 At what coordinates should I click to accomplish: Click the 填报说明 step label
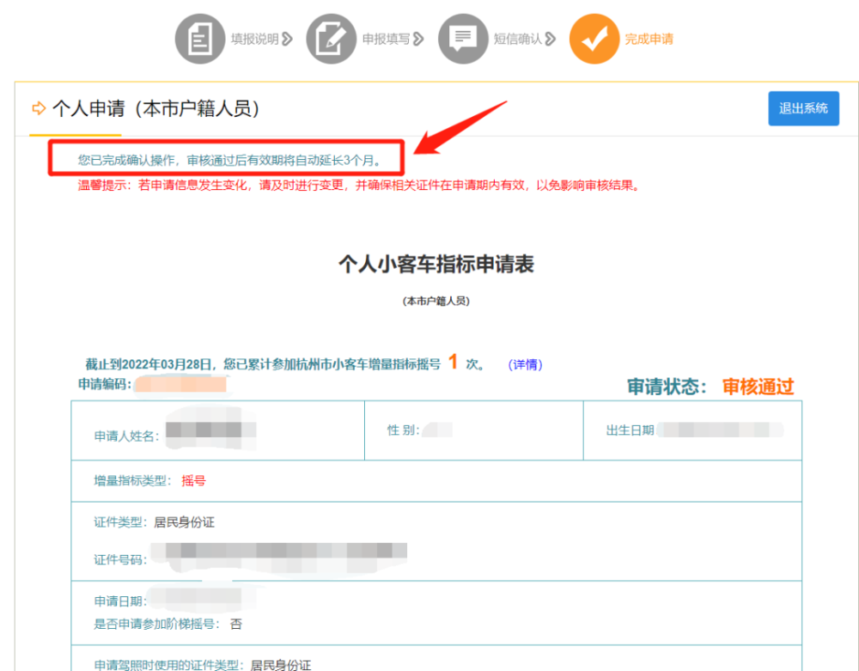[253, 38]
